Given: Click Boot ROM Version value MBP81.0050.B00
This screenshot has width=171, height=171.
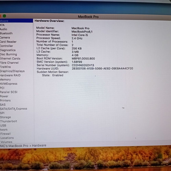Looking at the screenshot, I should pyautogui.click(x=83, y=58).
